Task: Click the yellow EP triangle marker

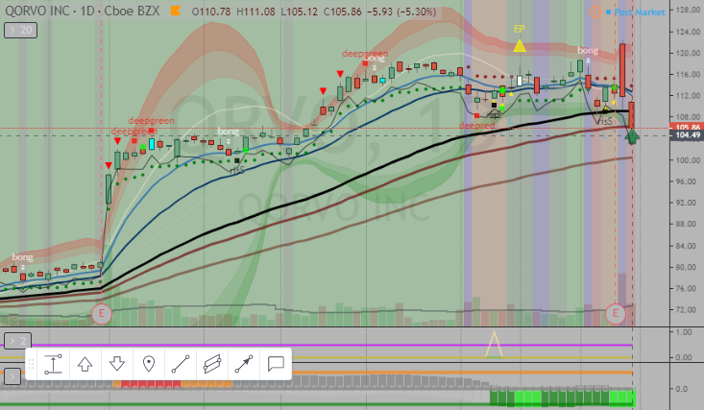Action: pos(519,44)
